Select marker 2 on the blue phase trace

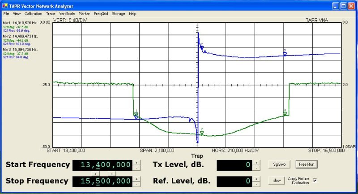click(x=202, y=48)
